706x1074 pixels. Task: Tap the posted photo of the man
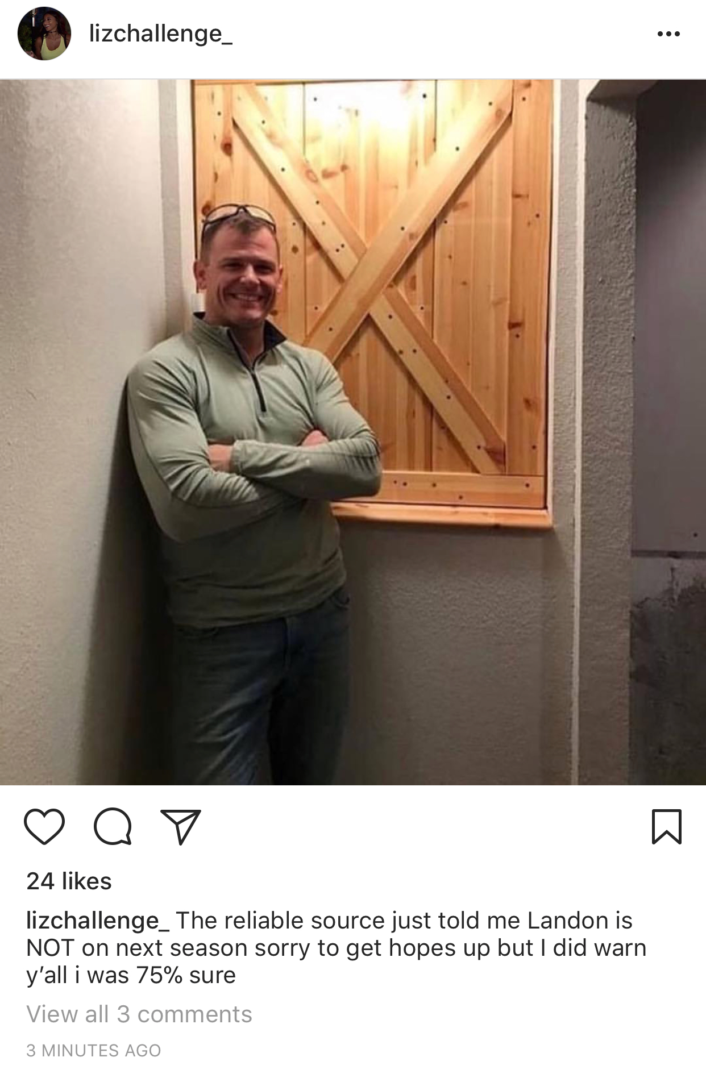coord(353,432)
